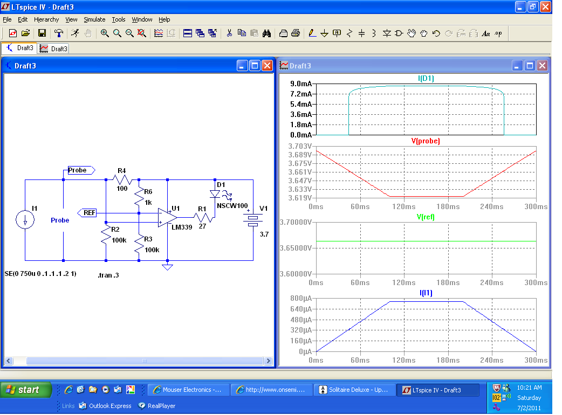Click the V(probe) trace label

pos(426,141)
